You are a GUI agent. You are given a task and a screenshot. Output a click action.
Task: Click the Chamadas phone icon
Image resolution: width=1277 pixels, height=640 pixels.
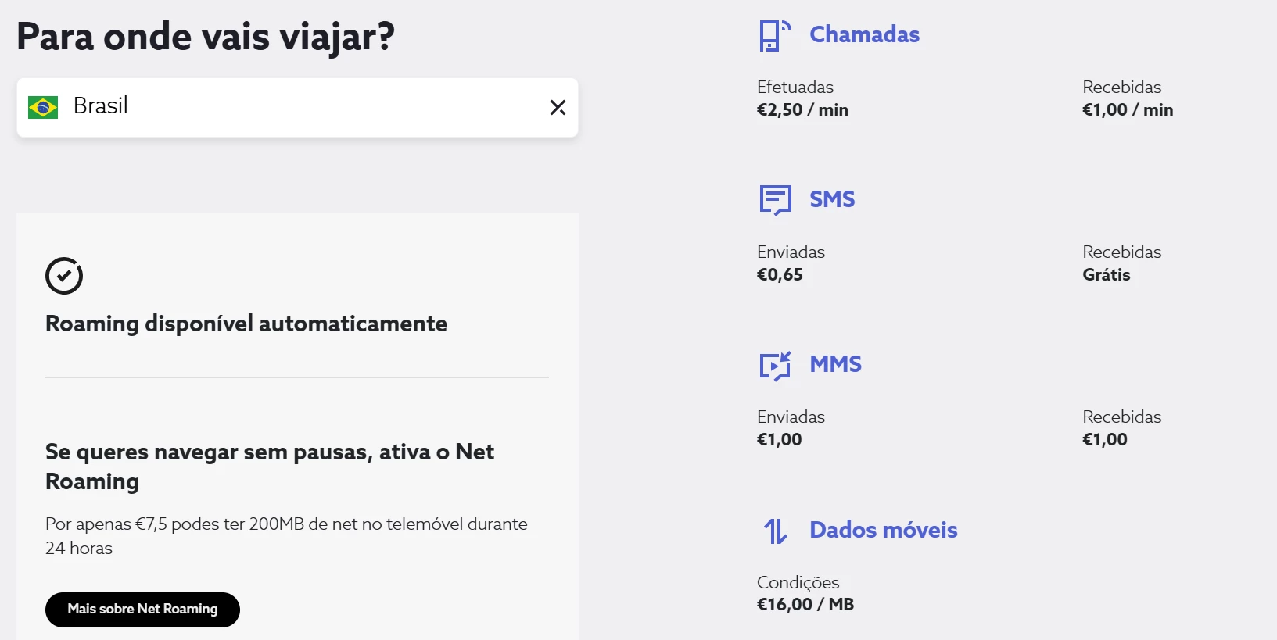point(774,36)
